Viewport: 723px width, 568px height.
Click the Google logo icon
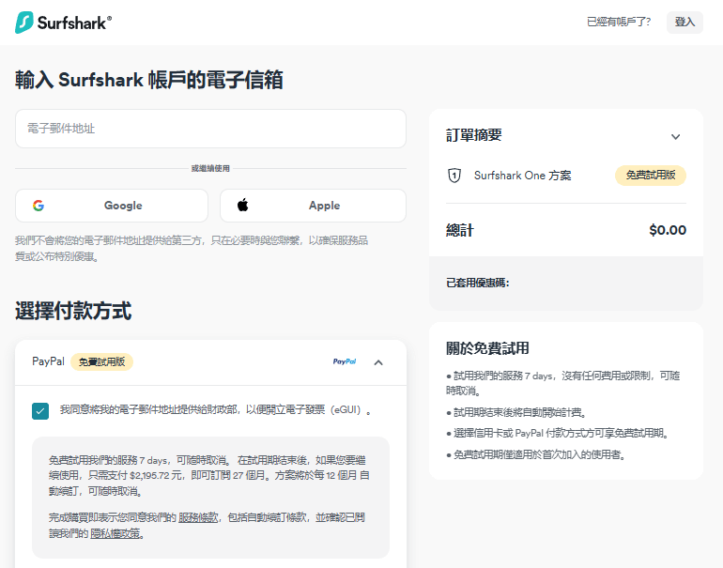(38, 206)
